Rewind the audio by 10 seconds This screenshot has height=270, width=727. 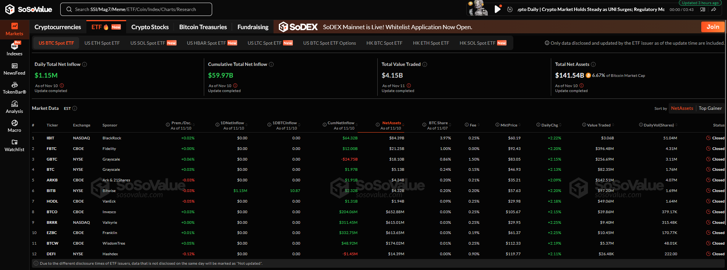pos(510,9)
